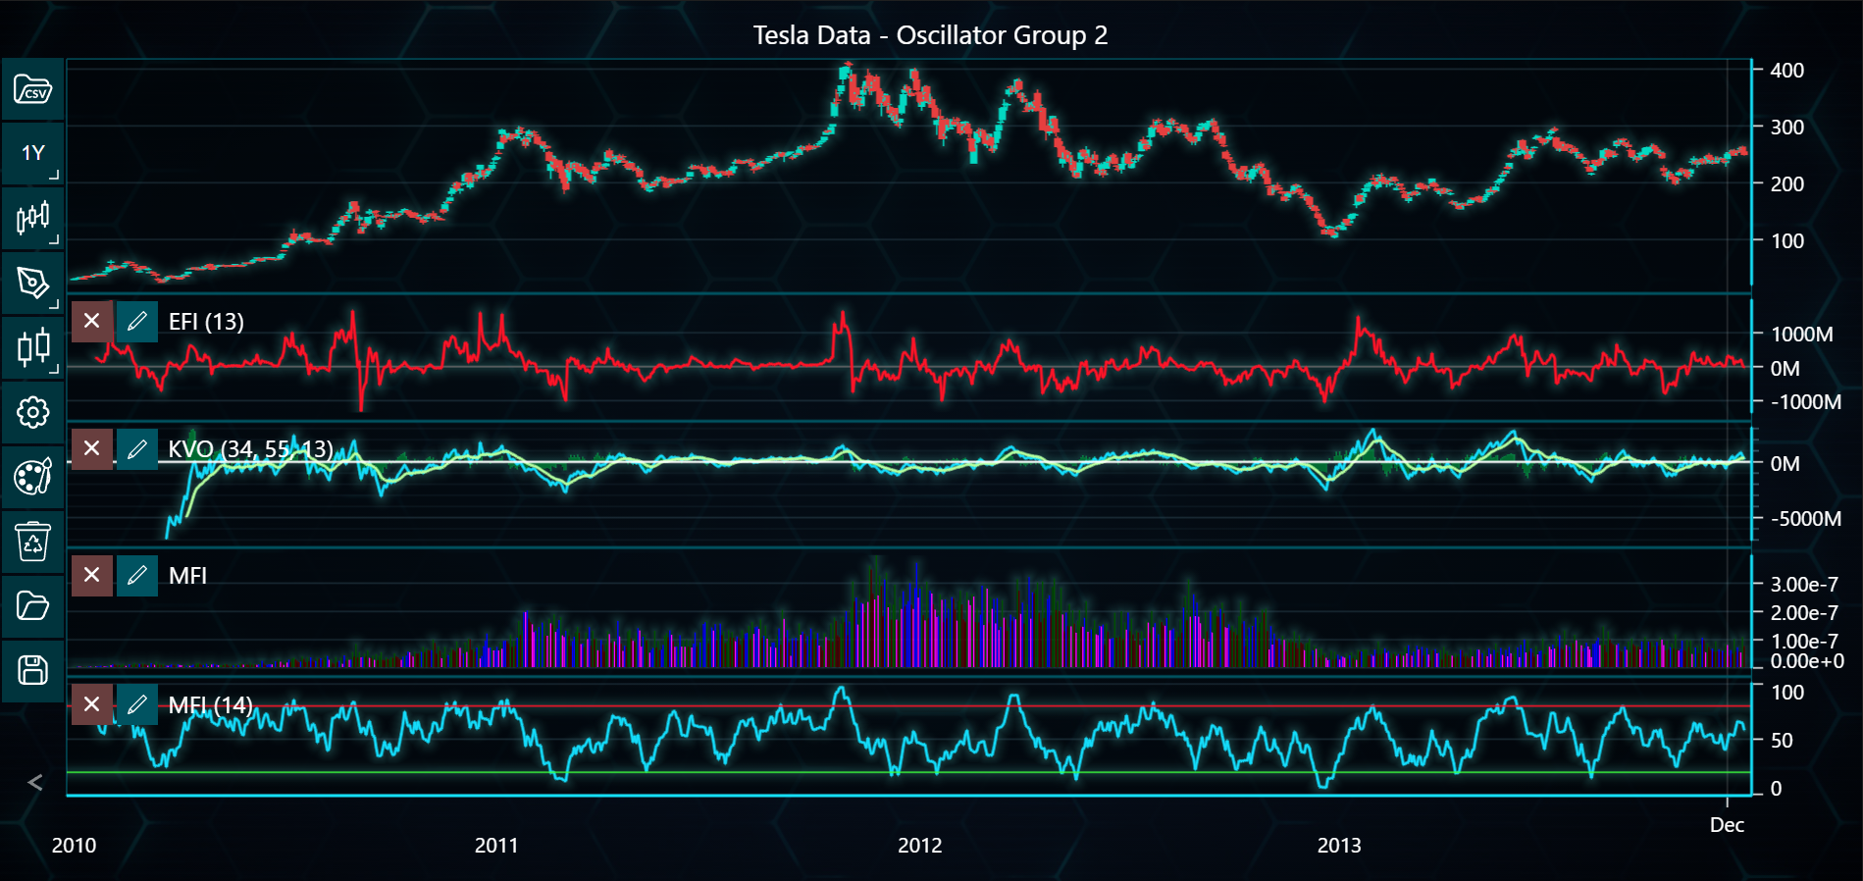Open the color palette theme options

(32, 477)
